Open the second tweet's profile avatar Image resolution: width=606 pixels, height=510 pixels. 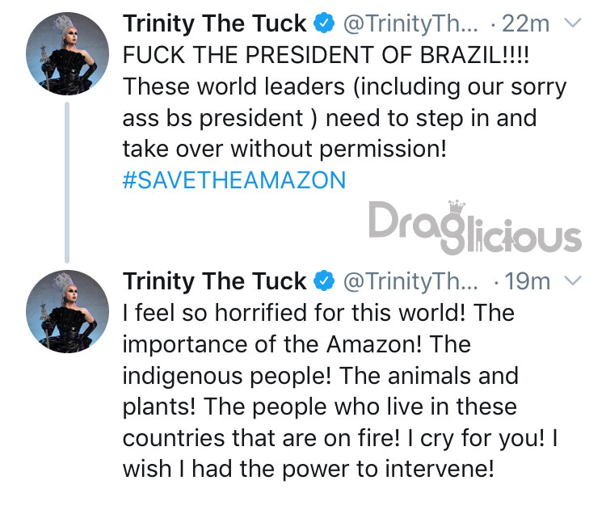tap(67, 311)
